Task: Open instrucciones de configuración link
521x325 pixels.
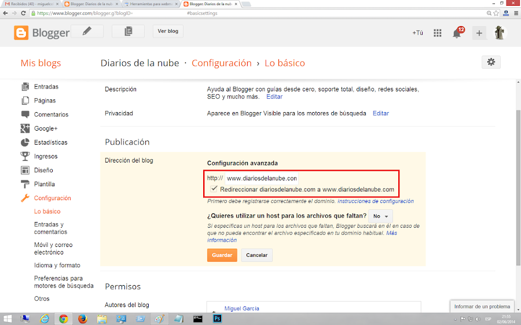Action: tap(376, 201)
